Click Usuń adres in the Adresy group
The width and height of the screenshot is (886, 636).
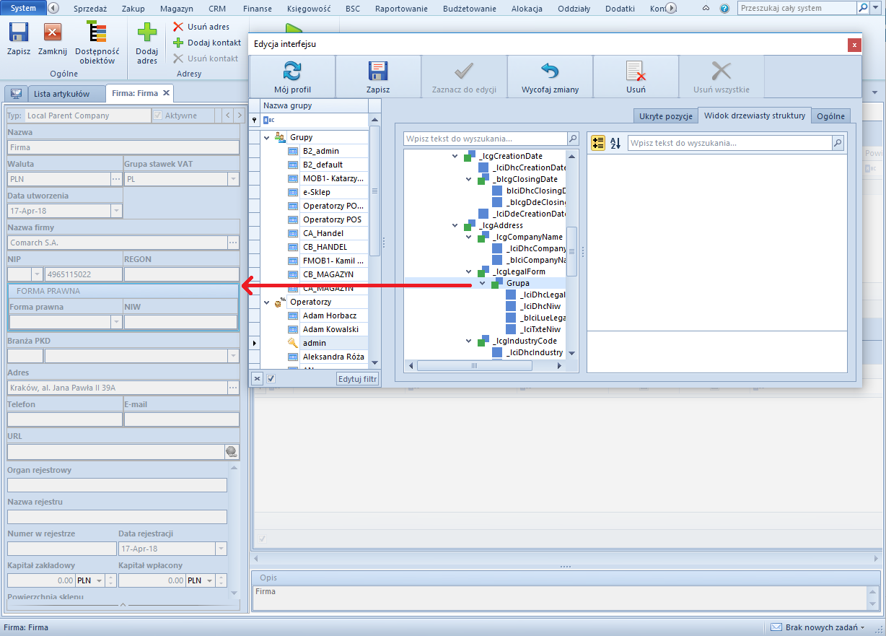tap(201, 27)
